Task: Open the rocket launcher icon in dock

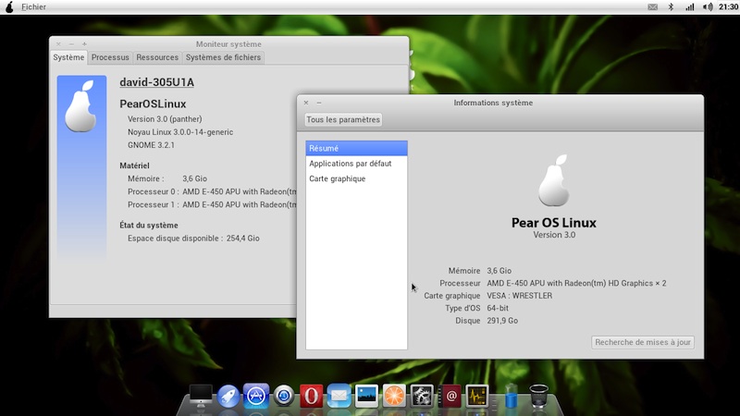Action: point(228,397)
